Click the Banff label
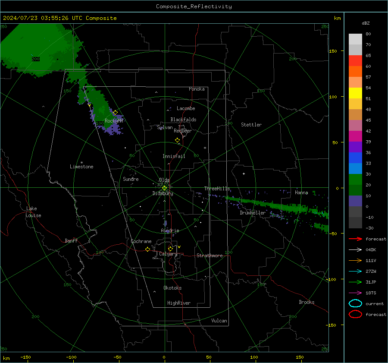 click(x=71, y=240)
